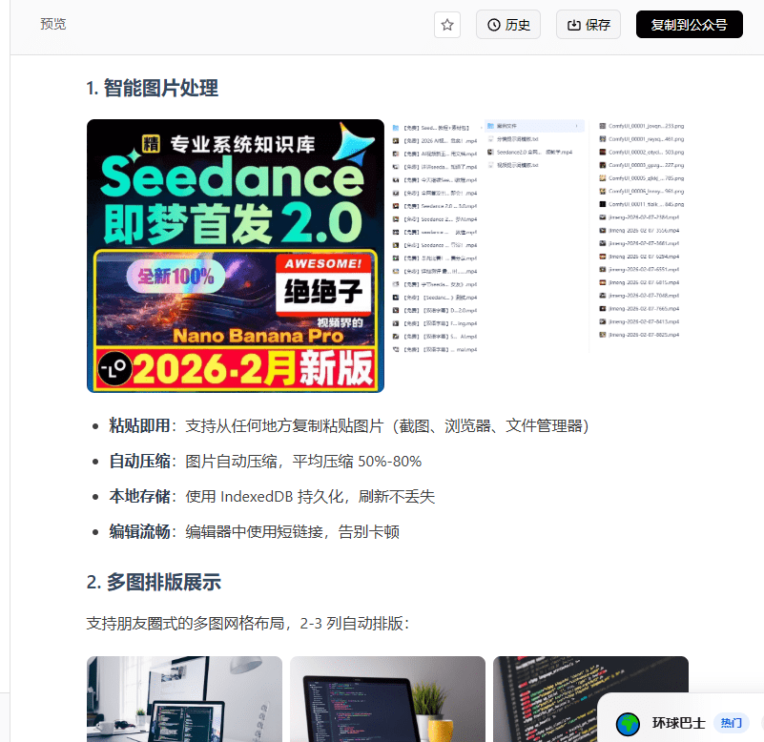Click the 视频提示词模板 txt file icon

pos(490,163)
